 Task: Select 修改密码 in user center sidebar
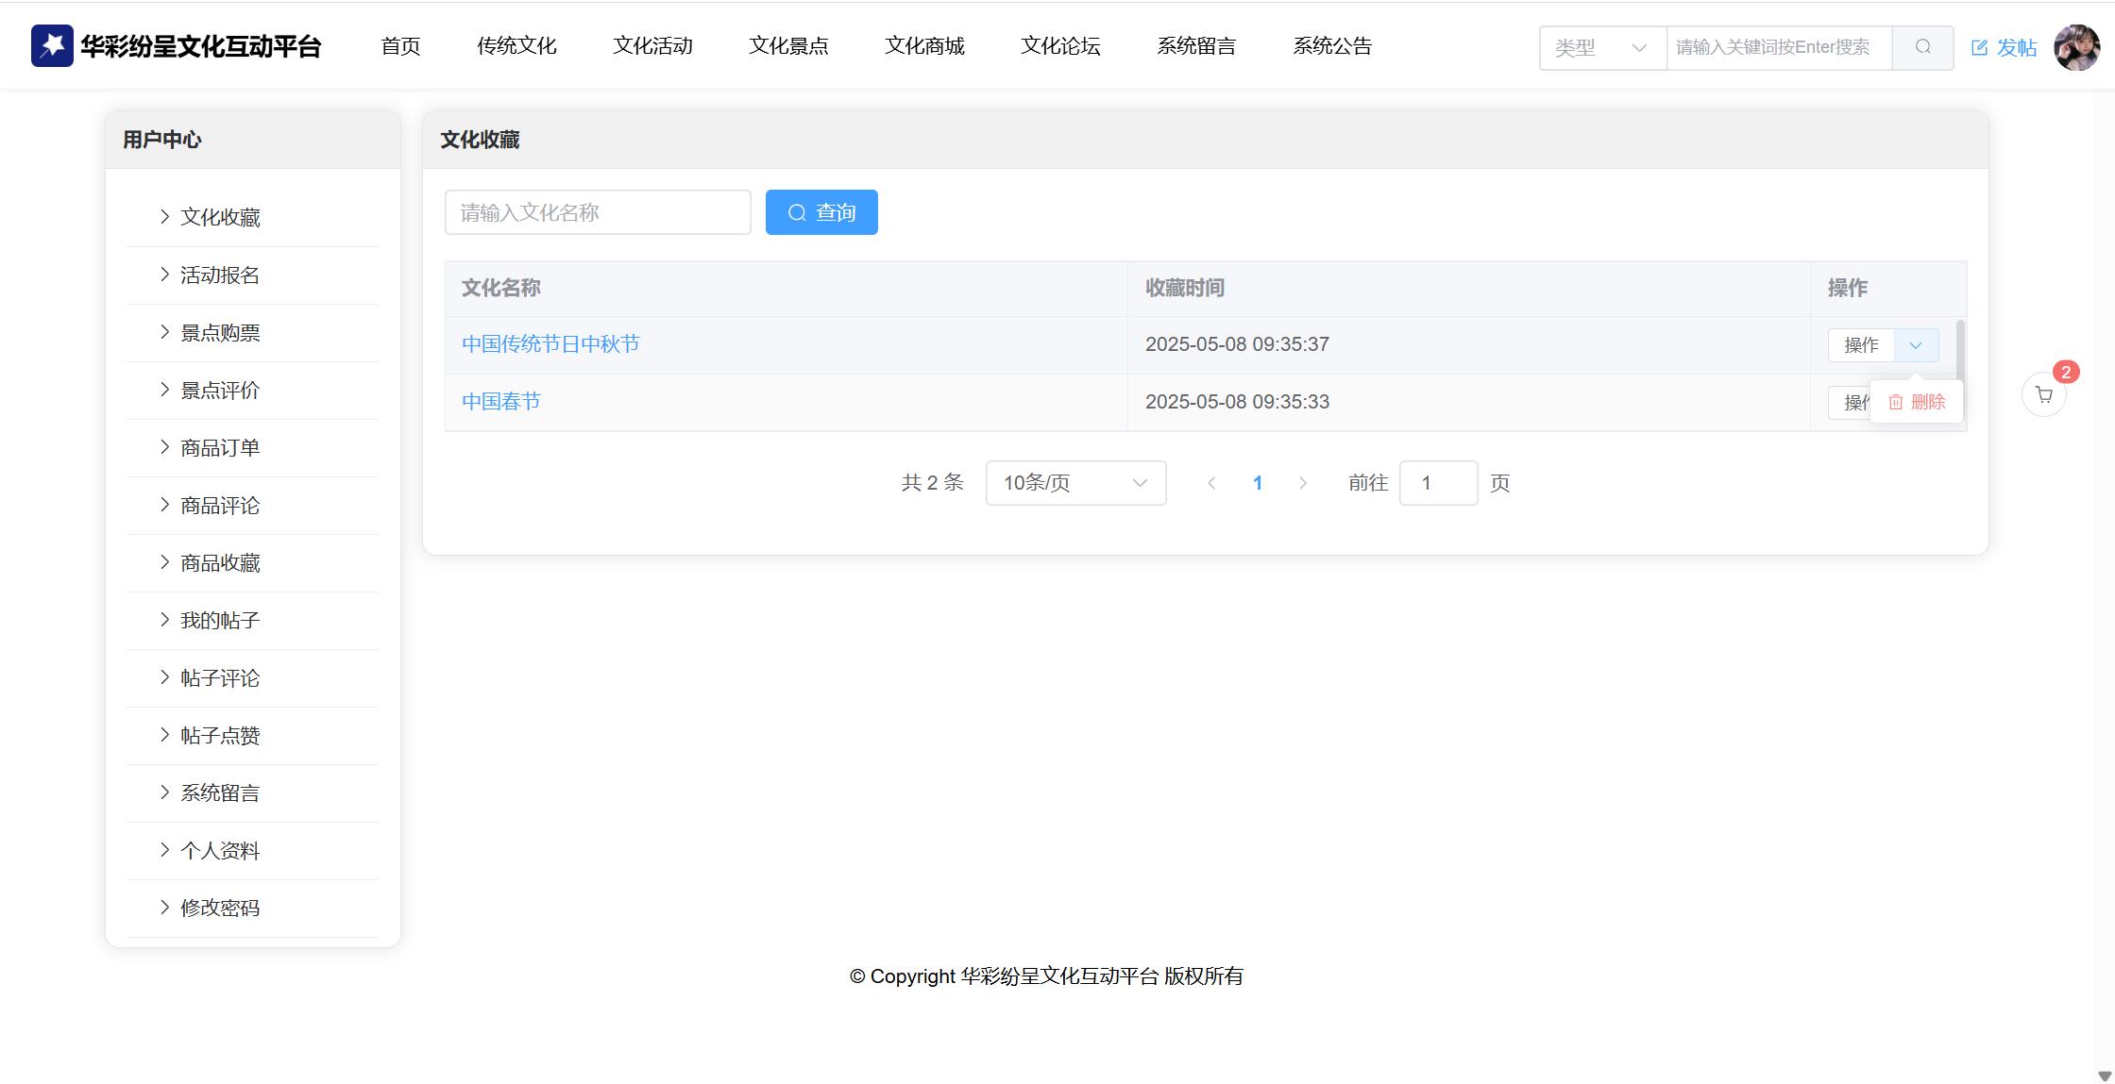point(220,909)
